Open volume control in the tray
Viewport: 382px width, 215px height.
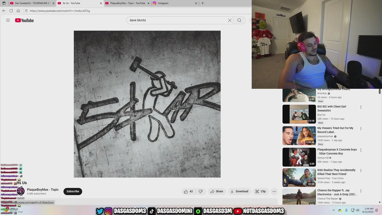(x=358, y=211)
